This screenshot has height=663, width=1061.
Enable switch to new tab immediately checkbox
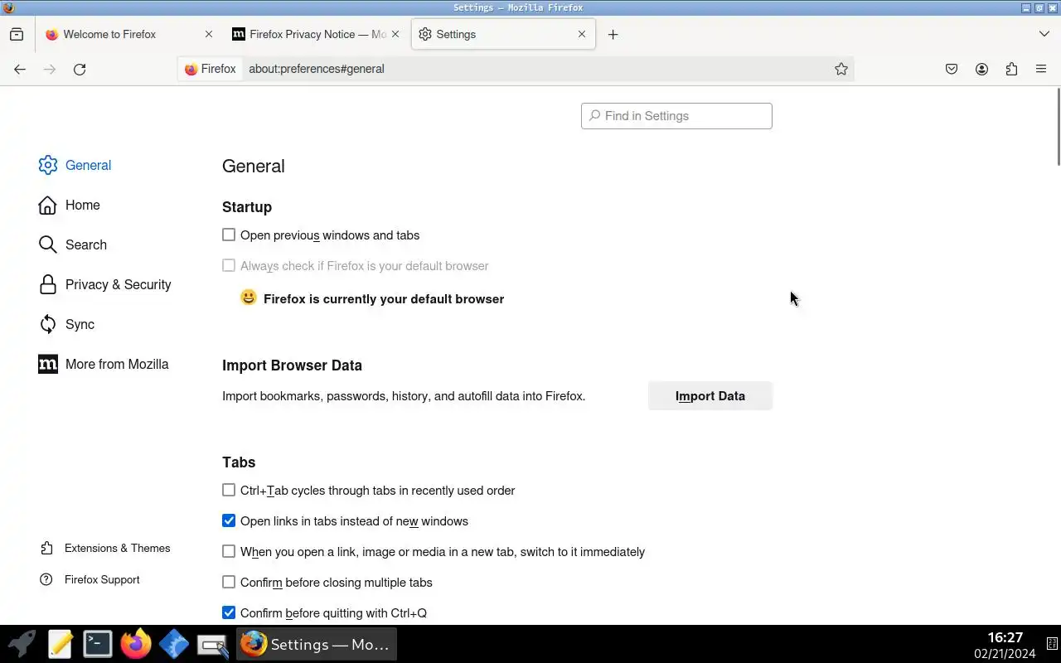(x=229, y=552)
